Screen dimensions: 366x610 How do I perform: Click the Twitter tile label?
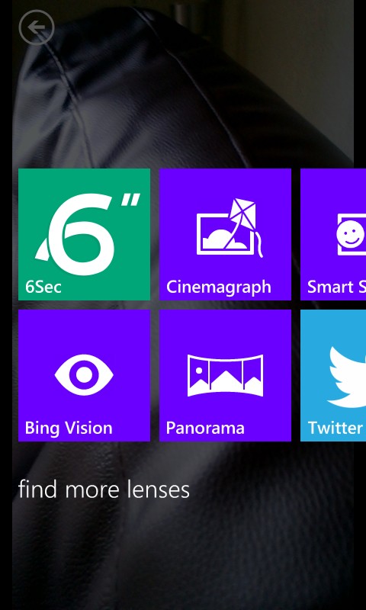click(335, 429)
